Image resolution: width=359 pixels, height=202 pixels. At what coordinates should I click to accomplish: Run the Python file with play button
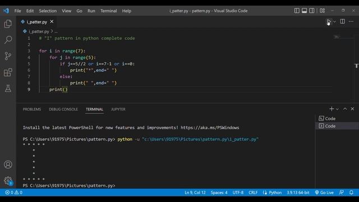pyautogui.click(x=329, y=21)
